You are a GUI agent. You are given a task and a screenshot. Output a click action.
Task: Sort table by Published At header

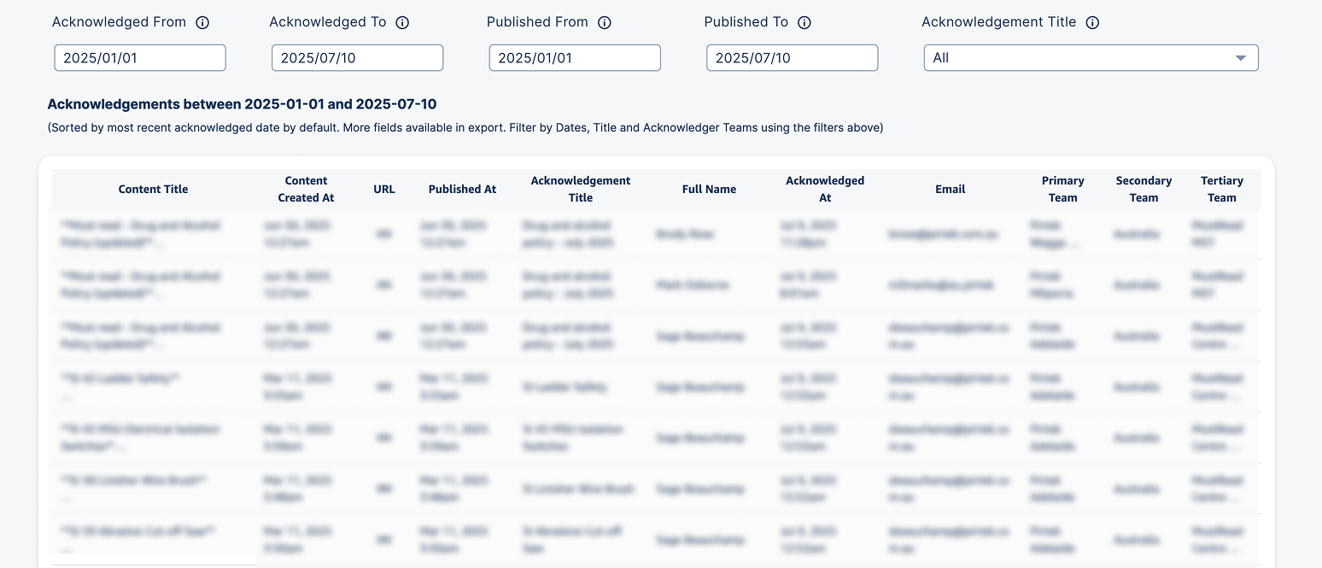pos(462,190)
